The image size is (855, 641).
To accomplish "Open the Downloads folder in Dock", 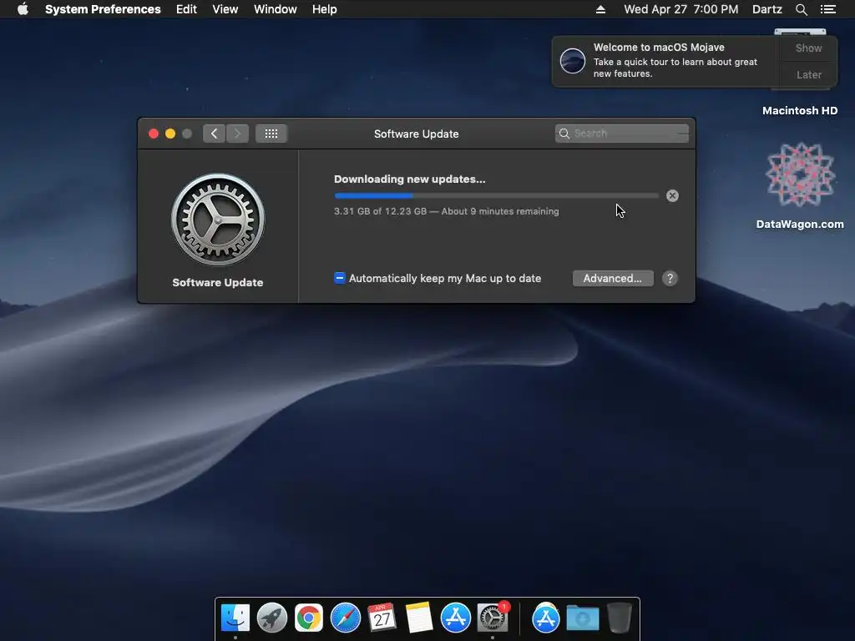I will tap(582, 618).
